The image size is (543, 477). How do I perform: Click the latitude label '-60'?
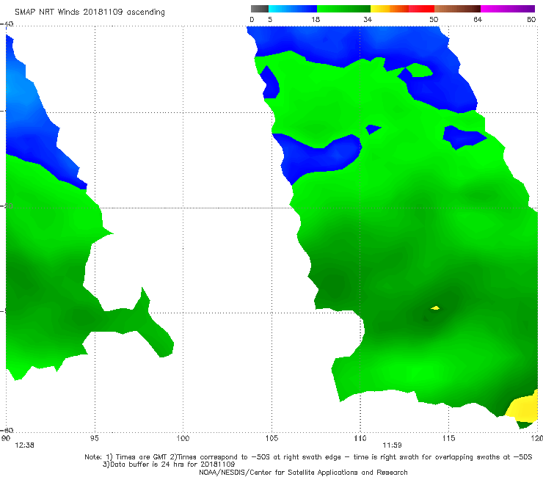point(7,430)
